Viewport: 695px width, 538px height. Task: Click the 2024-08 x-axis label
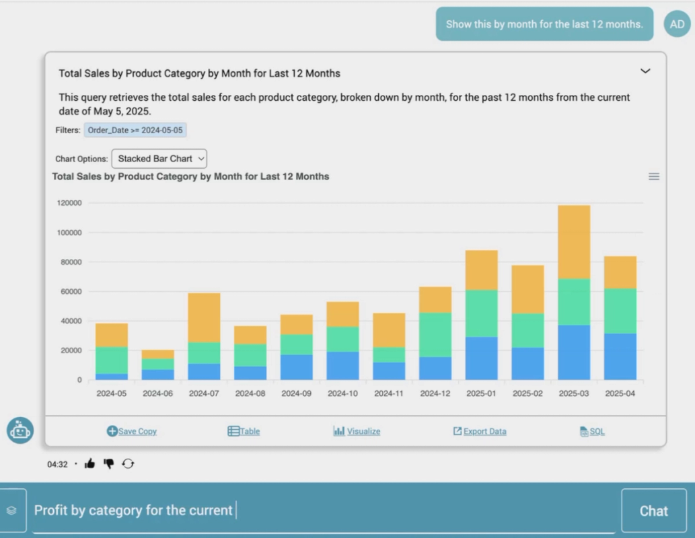pos(250,393)
